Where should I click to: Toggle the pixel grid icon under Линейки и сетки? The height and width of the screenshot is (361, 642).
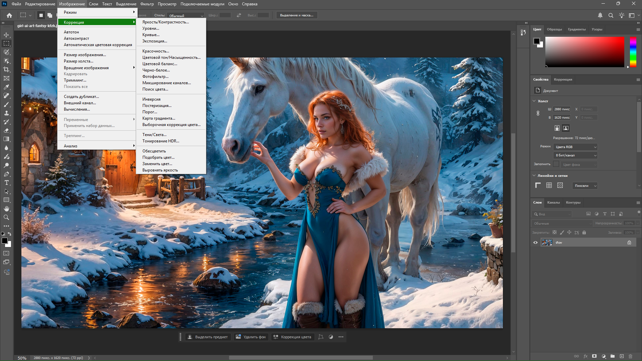[560, 186]
